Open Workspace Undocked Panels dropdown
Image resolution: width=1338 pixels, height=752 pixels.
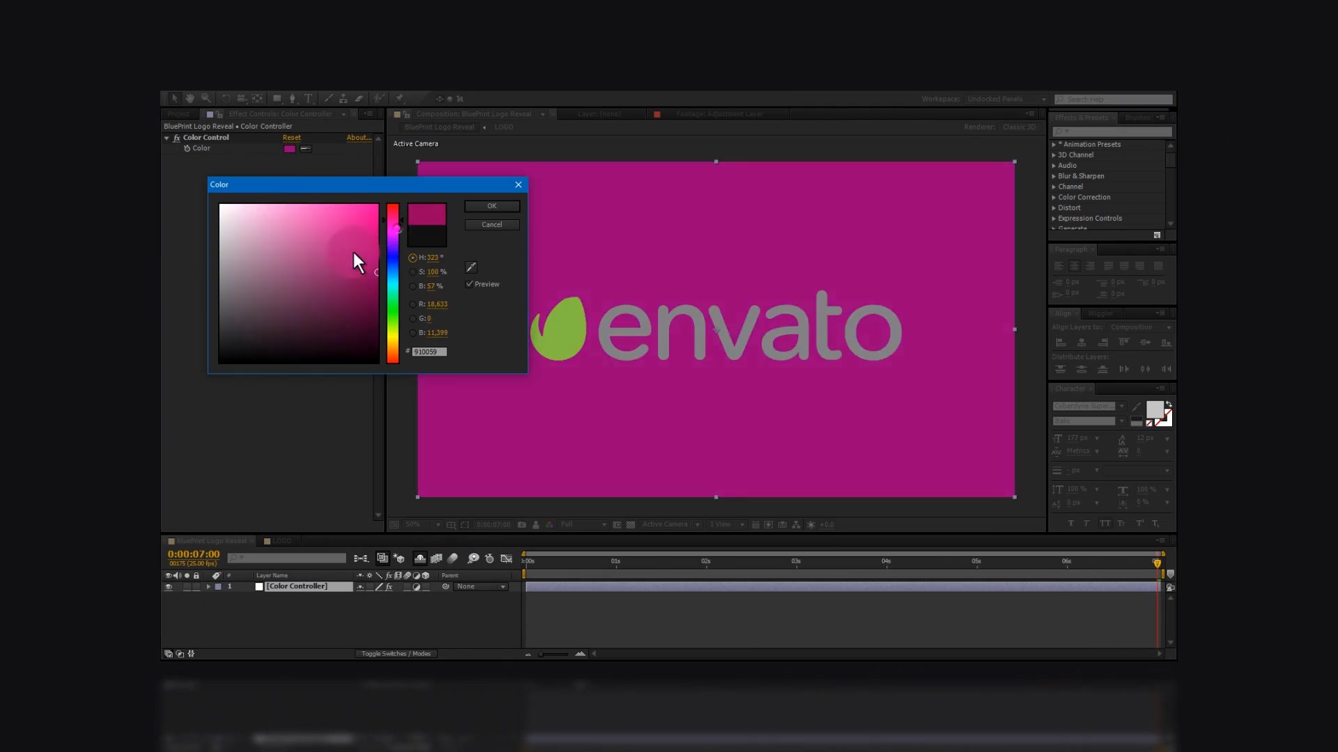click(1006, 99)
